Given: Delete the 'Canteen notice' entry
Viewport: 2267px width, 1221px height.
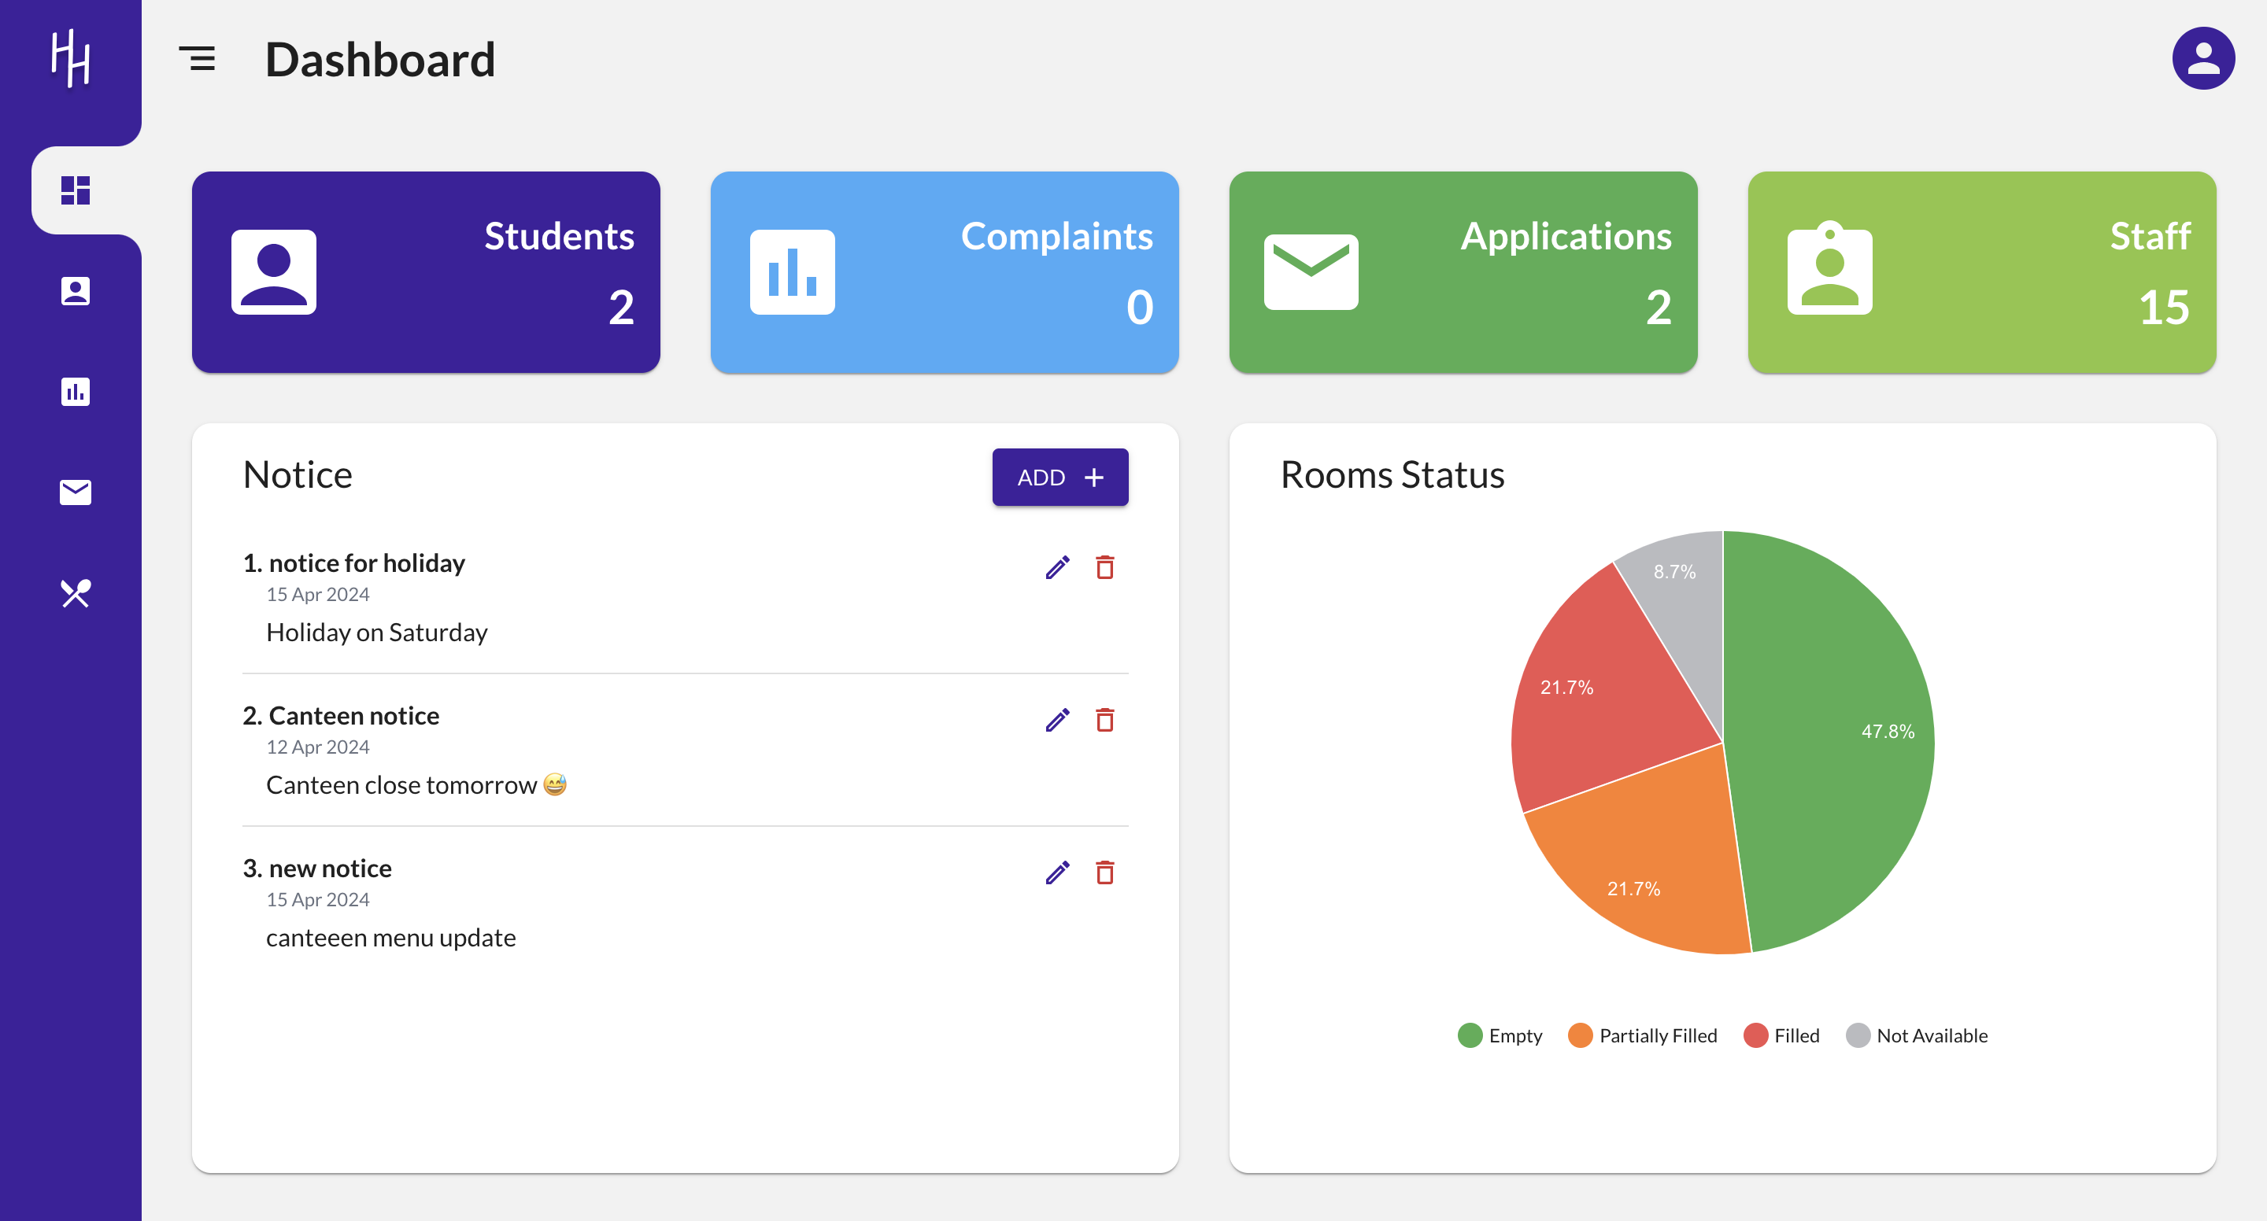Looking at the screenshot, I should pos(1104,720).
